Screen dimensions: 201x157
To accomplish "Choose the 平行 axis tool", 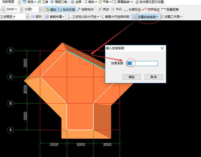I will (116, 10).
